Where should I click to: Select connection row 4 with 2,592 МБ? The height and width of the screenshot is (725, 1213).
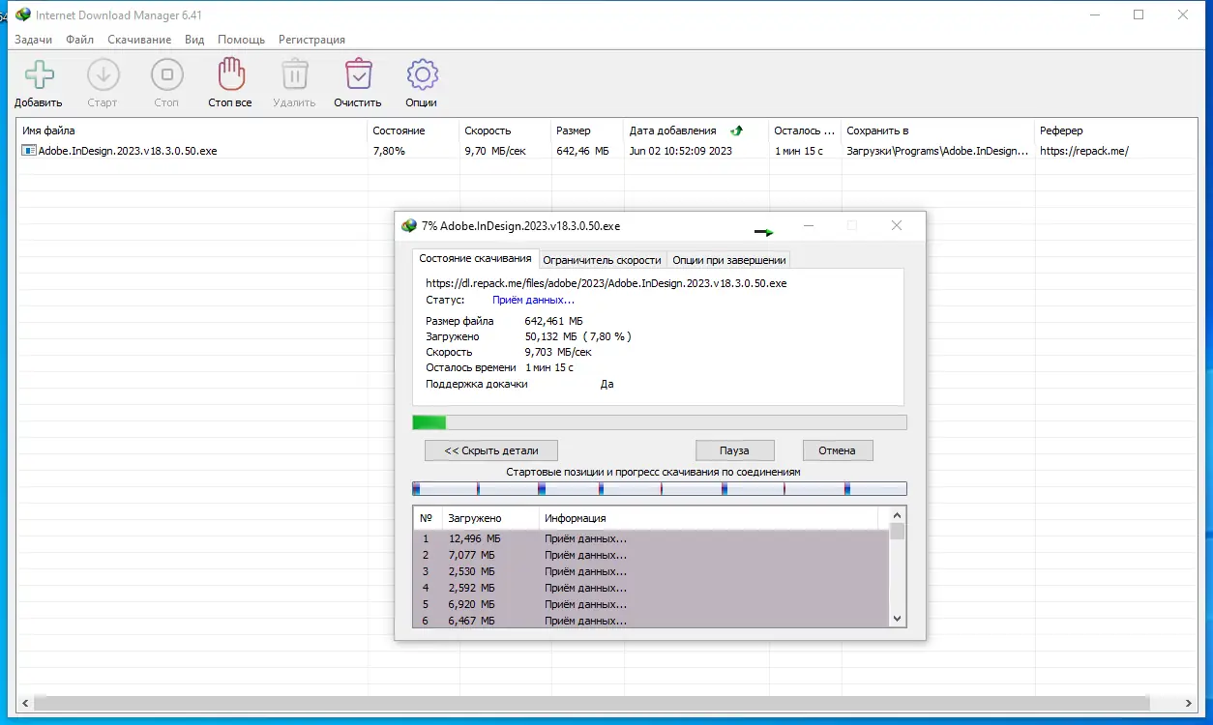click(x=651, y=588)
